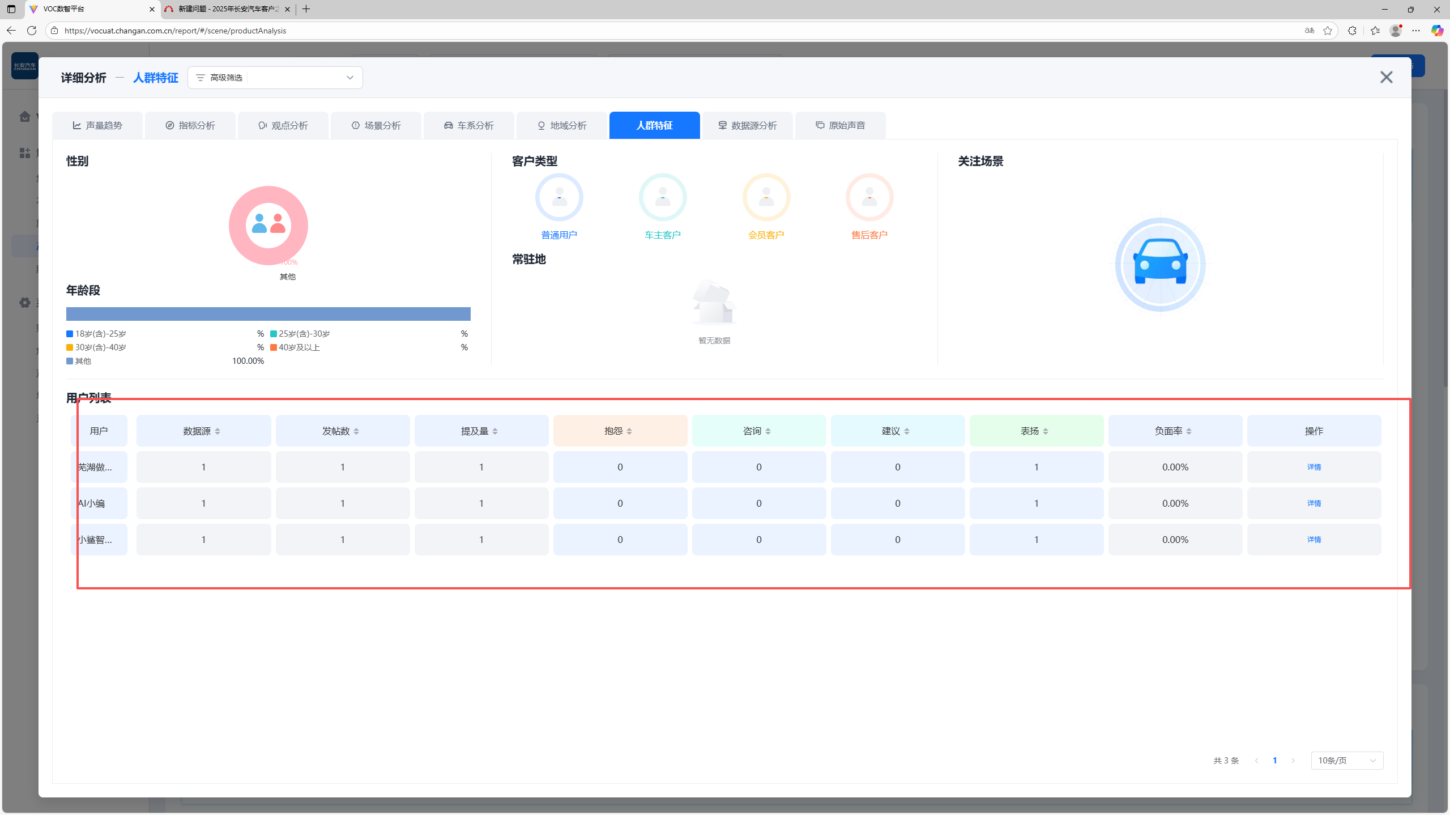Refresh the browser page
The image size is (1450, 815).
(x=32, y=31)
